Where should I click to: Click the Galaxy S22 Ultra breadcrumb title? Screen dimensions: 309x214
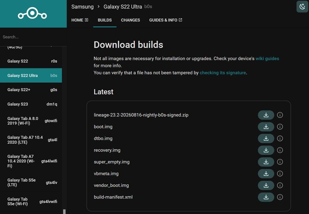coord(123,7)
